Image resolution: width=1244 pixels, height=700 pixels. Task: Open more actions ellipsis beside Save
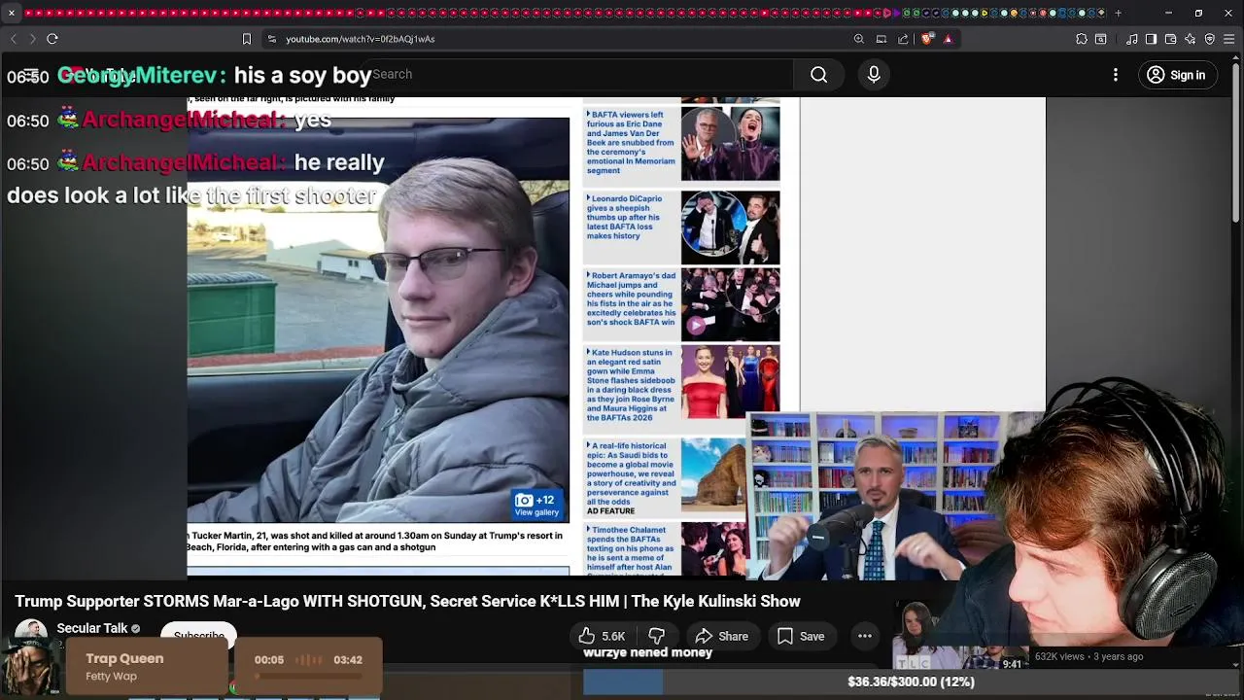864,636
